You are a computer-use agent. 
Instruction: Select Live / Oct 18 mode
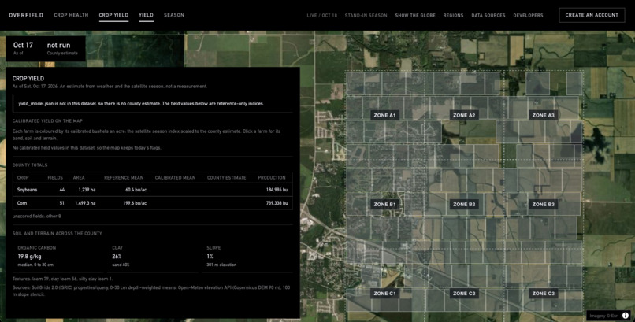click(322, 16)
